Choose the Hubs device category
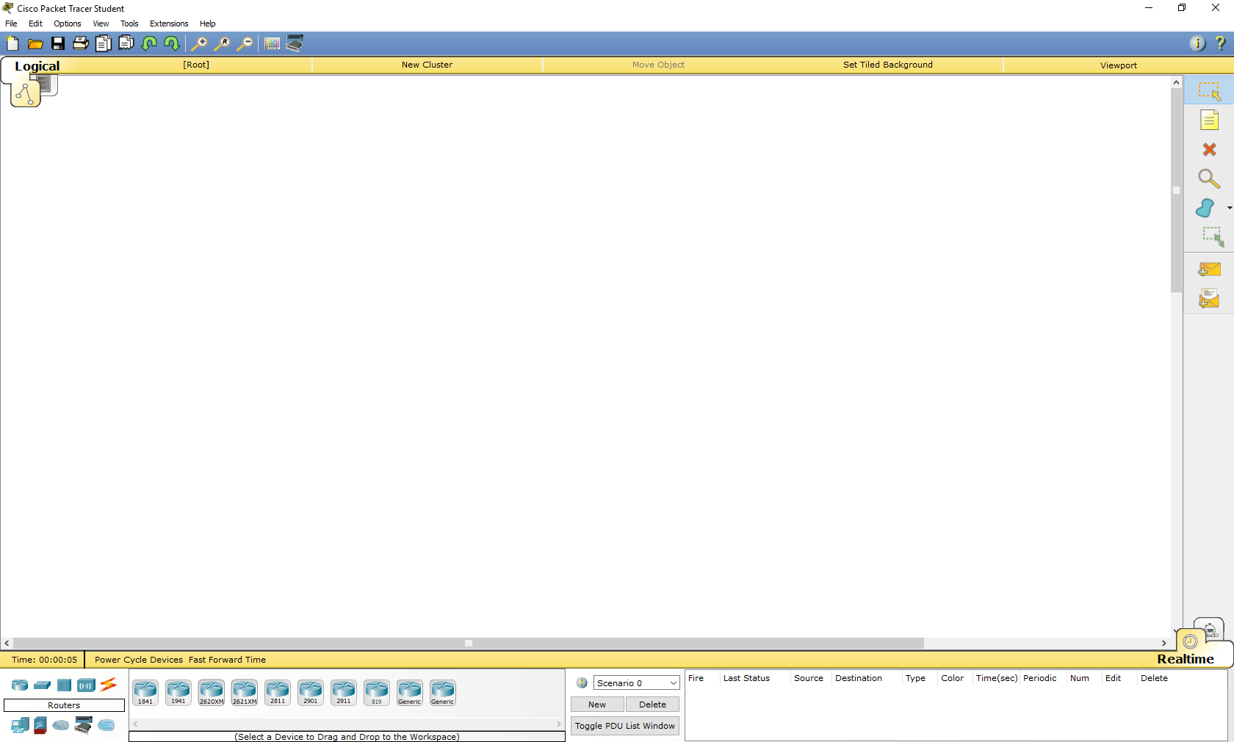This screenshot has height=742, width=1234. coord(65,685)
